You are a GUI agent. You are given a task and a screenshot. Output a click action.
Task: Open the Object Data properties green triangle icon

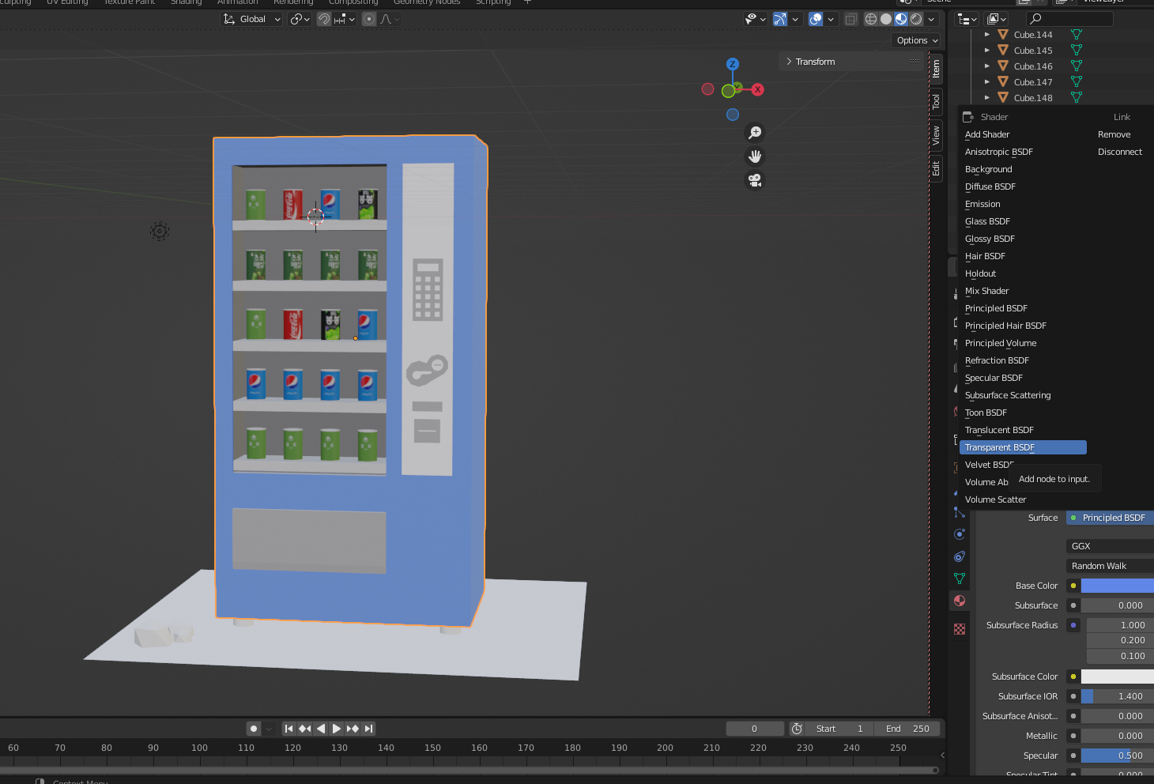click(x=960, y=579)
